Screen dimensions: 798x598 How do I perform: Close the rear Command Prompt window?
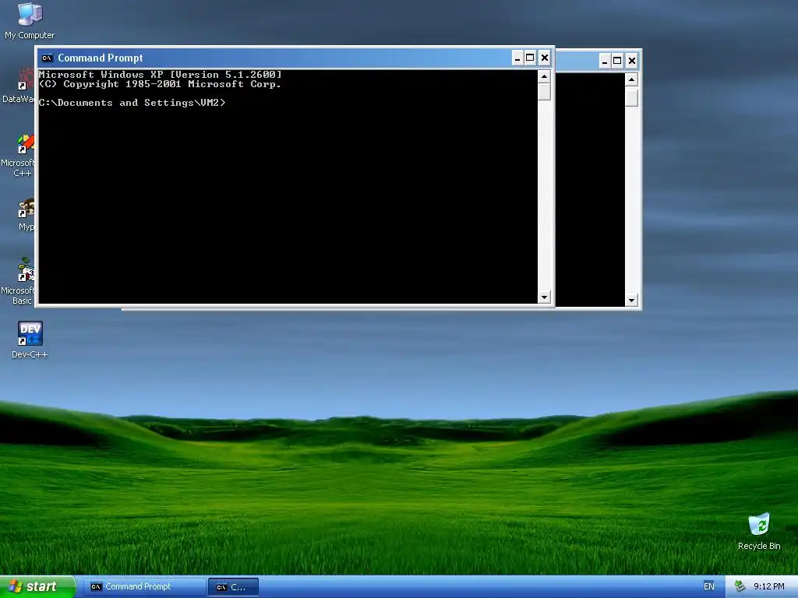tap(631, 61)
